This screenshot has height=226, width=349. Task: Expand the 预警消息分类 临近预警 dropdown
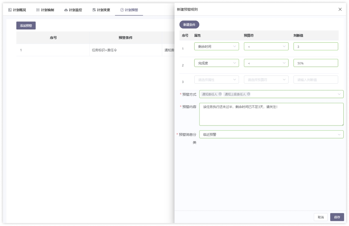[x=271, y=134]
